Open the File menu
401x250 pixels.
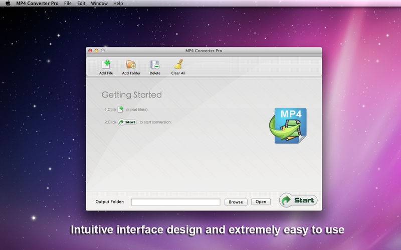[x=68, y=3]
